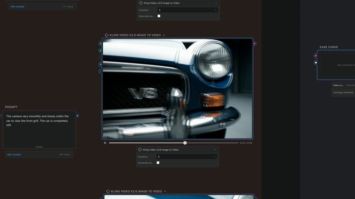Screen dimensions: 355x199
Task: Click the "111 chars" character count
Action: point(68,6)
